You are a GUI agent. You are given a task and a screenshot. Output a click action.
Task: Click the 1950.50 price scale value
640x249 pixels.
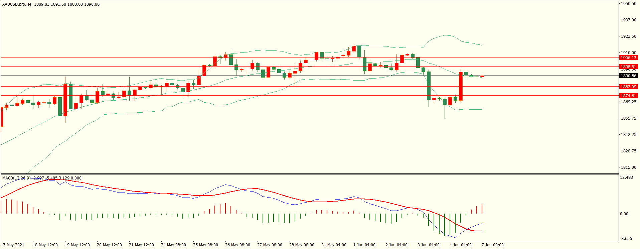click(x=628, y=4)
